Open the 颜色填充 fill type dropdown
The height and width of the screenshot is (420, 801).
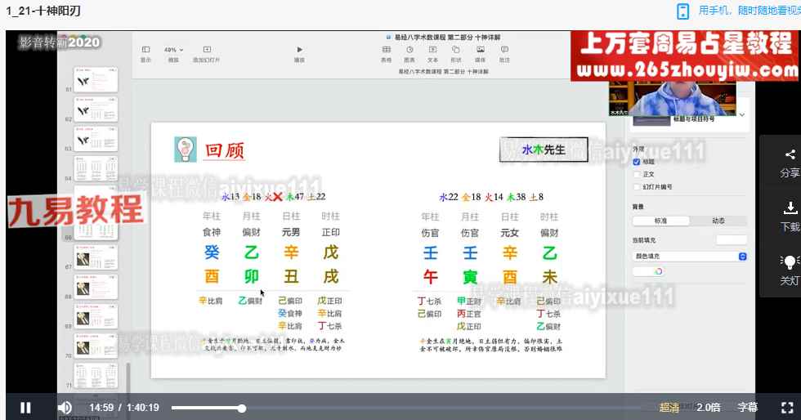(x=690, y=256)
